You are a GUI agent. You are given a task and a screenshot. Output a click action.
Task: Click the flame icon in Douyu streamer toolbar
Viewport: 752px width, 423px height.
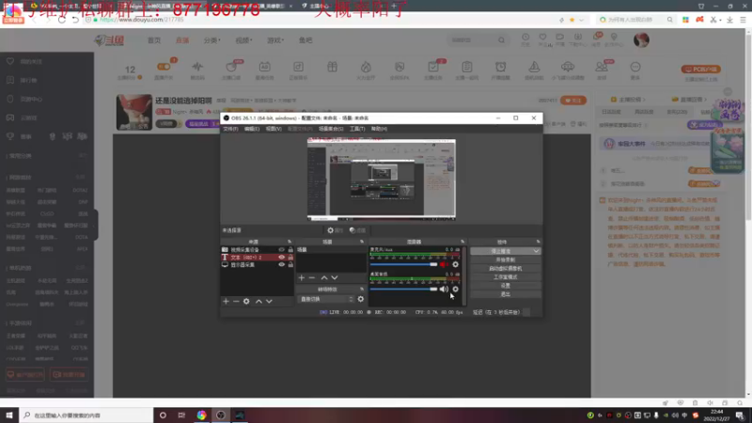[x=366, y=67]
